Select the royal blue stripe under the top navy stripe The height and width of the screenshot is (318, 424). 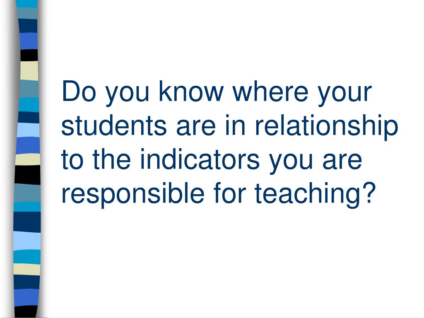pos(29,41)
